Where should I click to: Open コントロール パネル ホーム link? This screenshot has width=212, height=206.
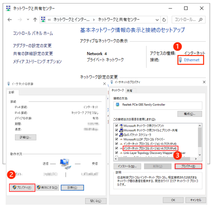pos(33,33)
